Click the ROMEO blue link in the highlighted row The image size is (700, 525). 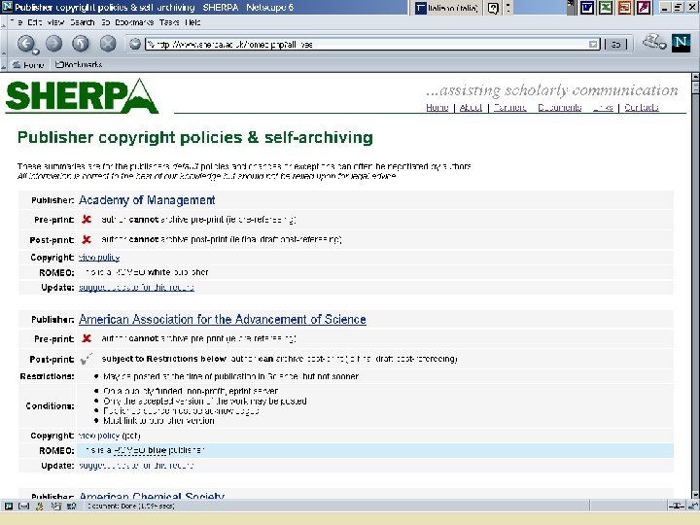(140, 450)
